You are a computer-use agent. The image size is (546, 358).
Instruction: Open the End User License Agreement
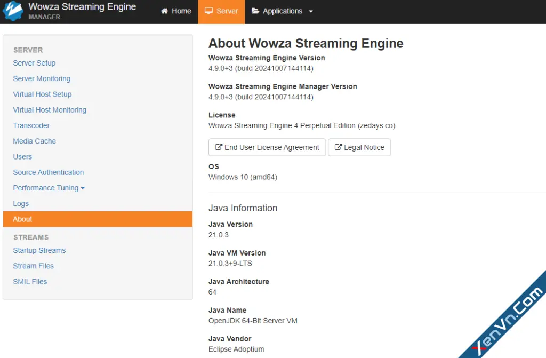point(267,147)
